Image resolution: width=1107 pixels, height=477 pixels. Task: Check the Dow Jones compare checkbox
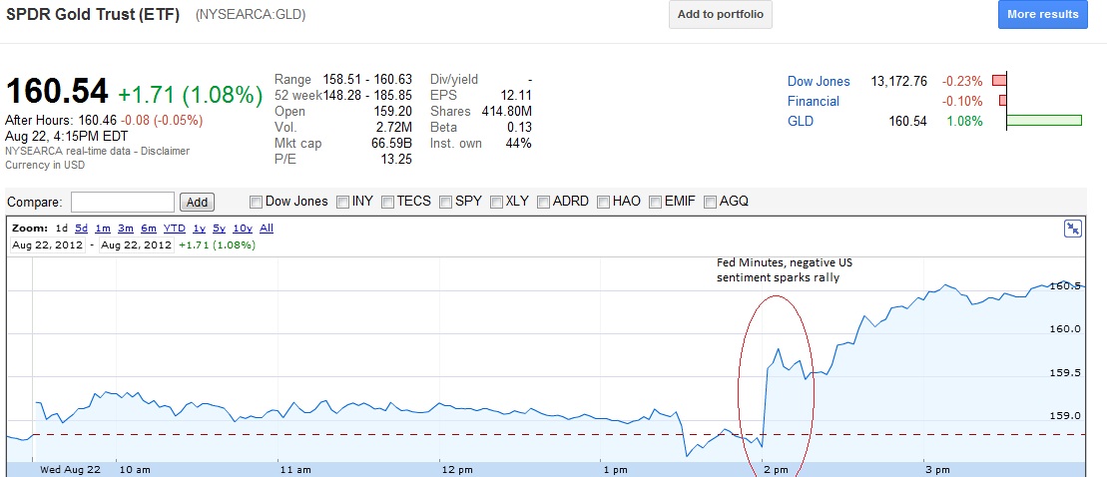(257, 202)
